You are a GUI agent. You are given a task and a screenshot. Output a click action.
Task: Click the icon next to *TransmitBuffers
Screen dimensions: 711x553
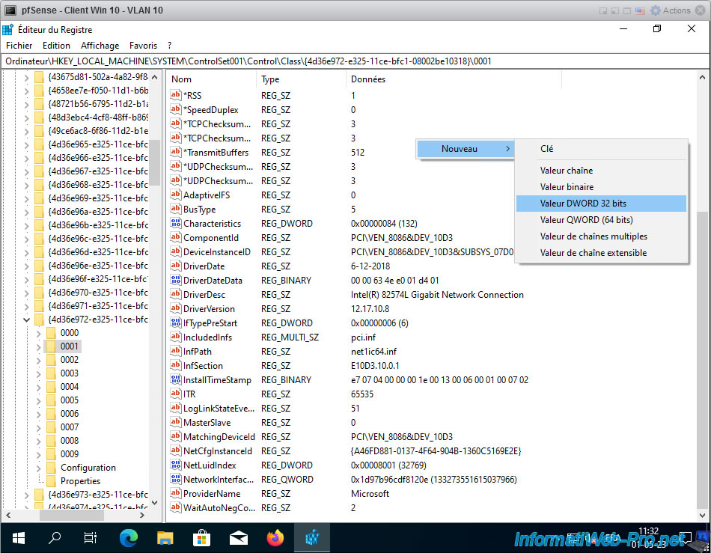(175, 152)
